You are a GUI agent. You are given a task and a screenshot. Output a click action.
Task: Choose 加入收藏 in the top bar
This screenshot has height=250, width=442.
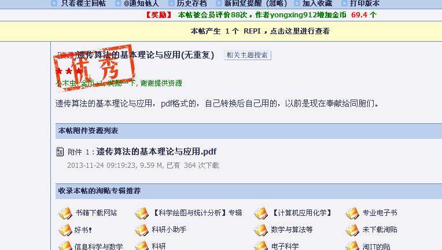point(318,3)
